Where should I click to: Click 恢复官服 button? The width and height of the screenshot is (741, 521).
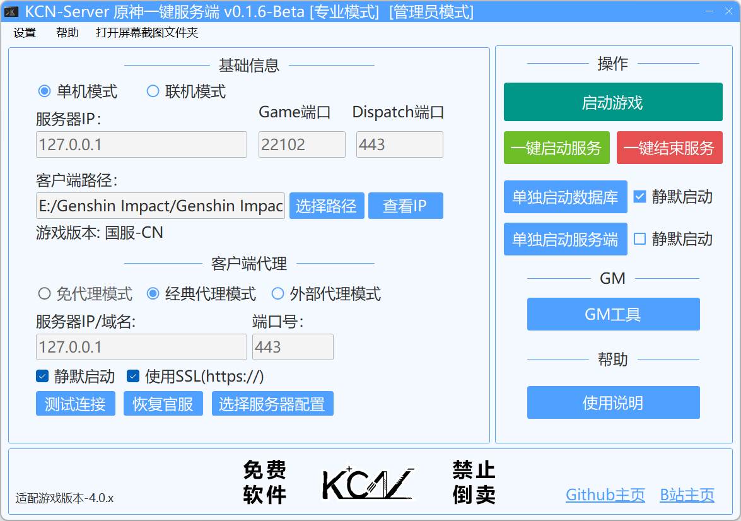click(163, 403)
